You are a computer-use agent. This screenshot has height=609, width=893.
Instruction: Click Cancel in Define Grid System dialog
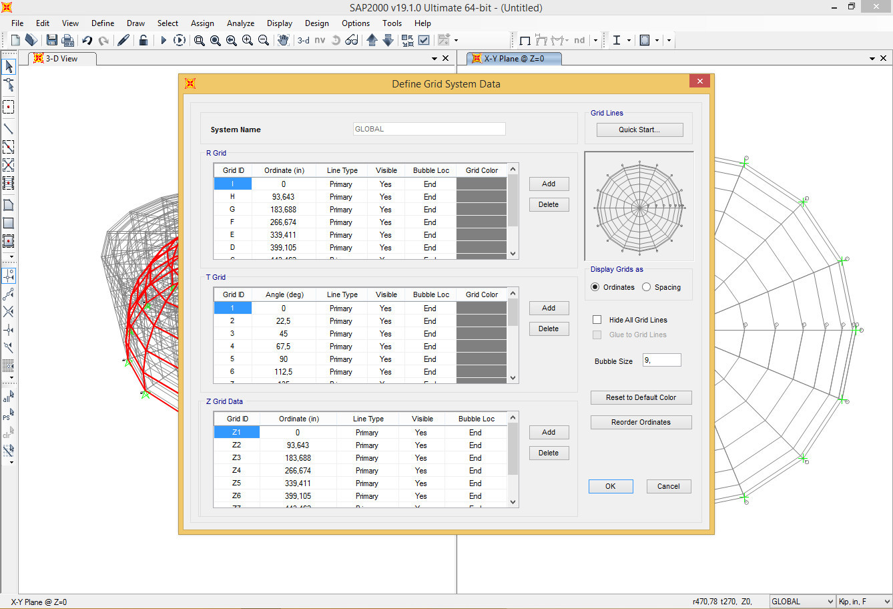669,486
